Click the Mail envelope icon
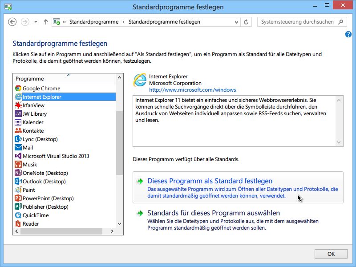 18,148
